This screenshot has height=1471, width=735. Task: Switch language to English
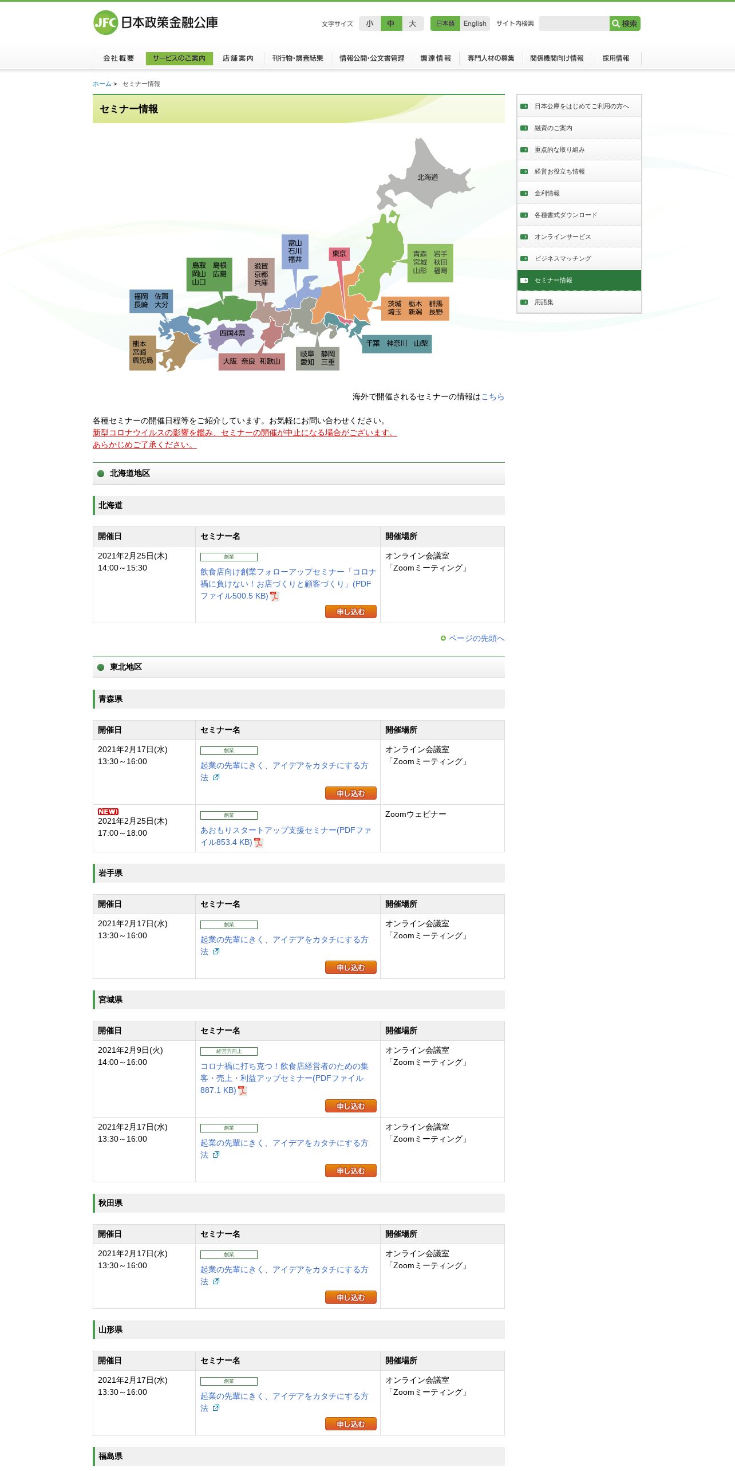(x=475, y=23)
